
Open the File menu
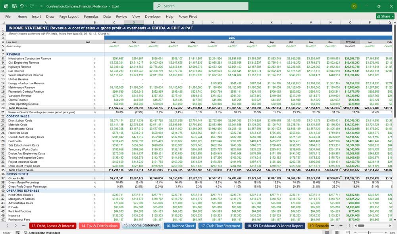point(8,16)
